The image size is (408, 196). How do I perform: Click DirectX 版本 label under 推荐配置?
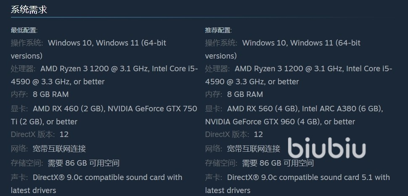tap(227, 134)
